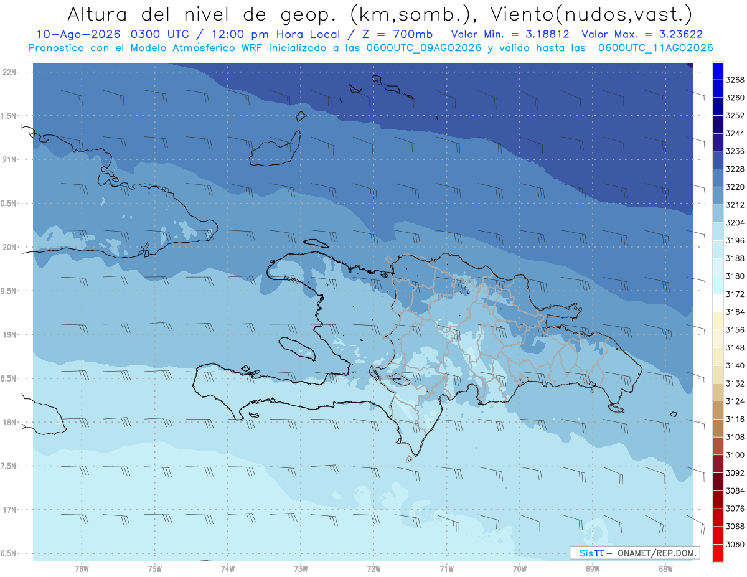Select the "Valor Min. = 3.18812" readout
This screenshot has height=577, width=747.
point(512,35)
